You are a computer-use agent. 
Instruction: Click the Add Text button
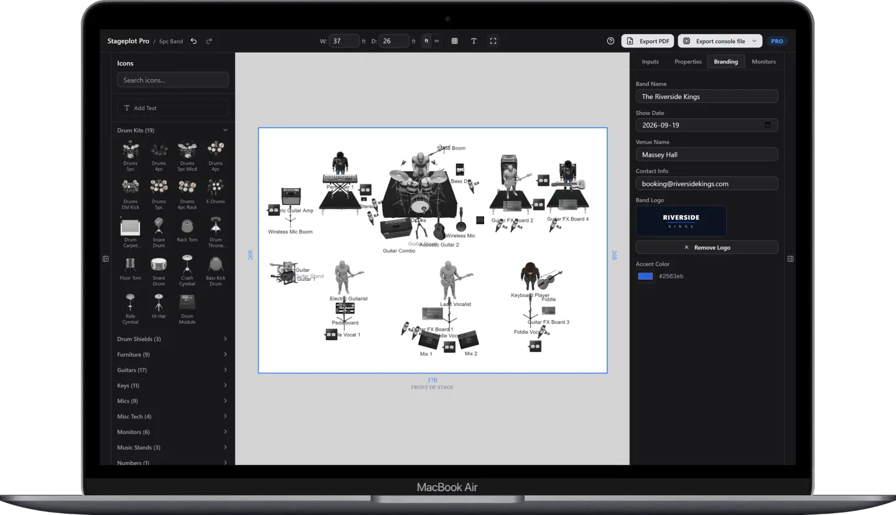pyautogui.click(x=172, y=108)
